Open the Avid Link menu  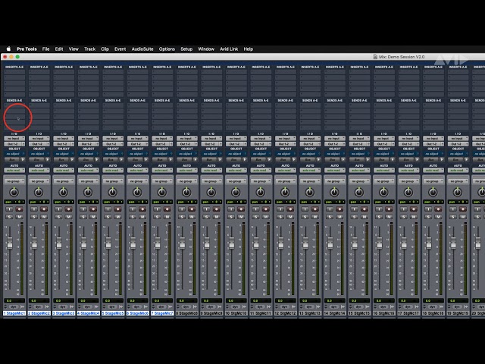[229, 49]
